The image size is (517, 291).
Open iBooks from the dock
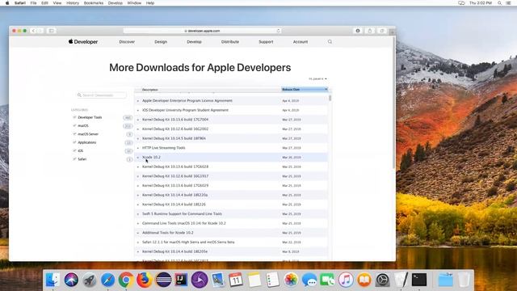coord(364,280)
